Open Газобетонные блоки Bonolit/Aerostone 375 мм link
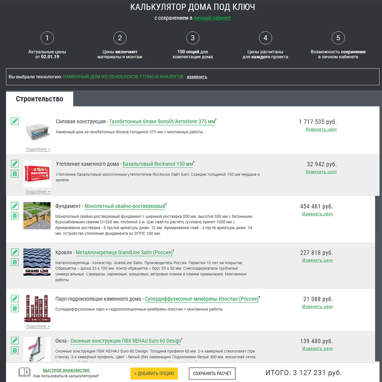This screenshot has height=382, width=382. point(162,122)
